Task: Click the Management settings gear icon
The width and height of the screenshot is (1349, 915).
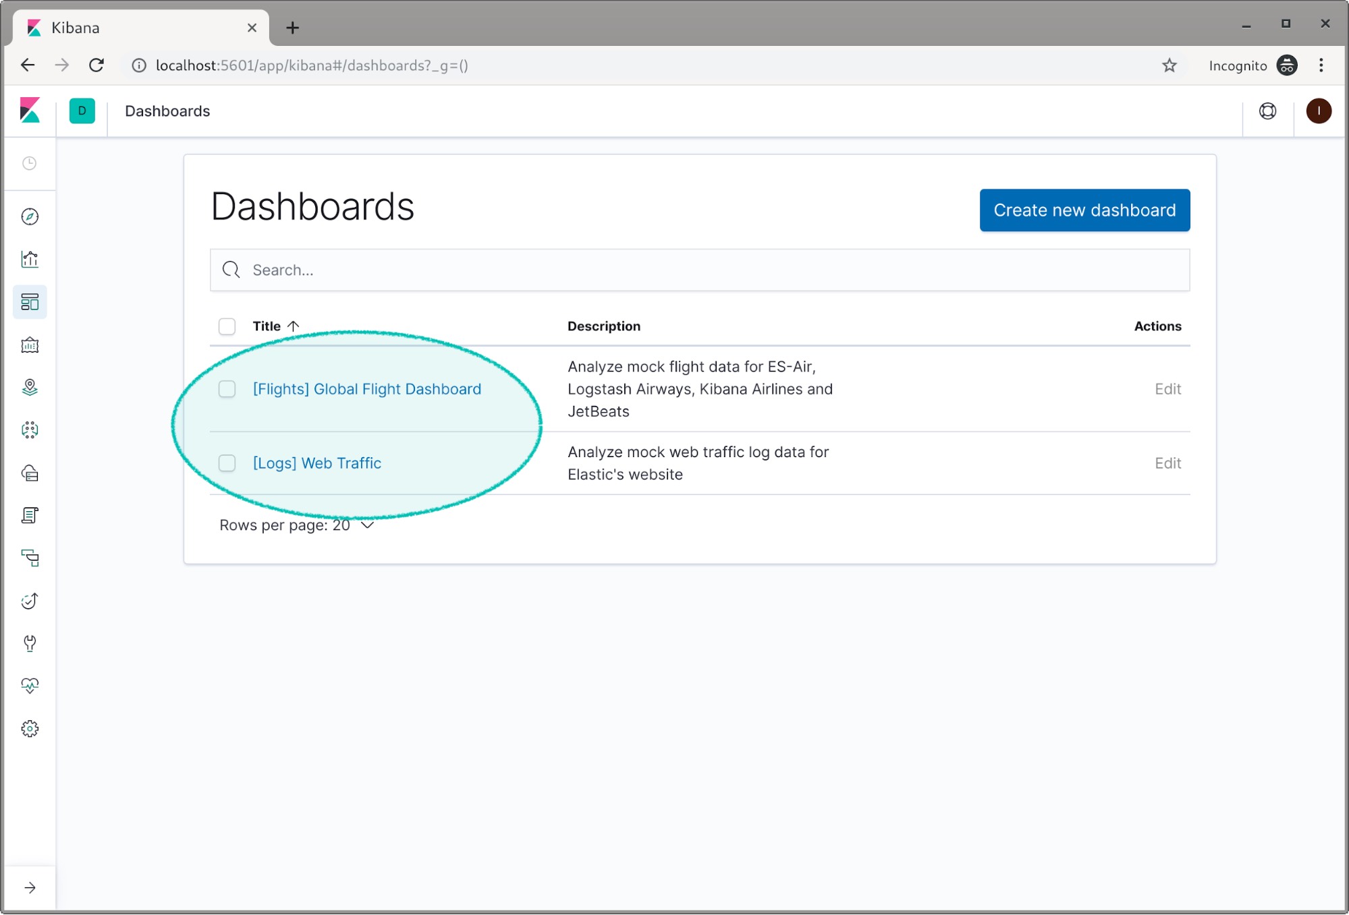Action: (28, 728)
